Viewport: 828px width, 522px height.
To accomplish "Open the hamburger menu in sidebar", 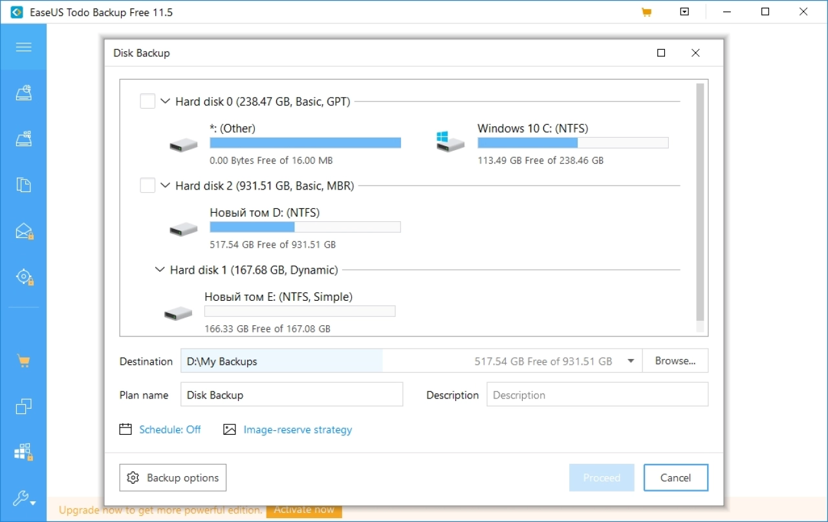I will [x=23, y=47].
